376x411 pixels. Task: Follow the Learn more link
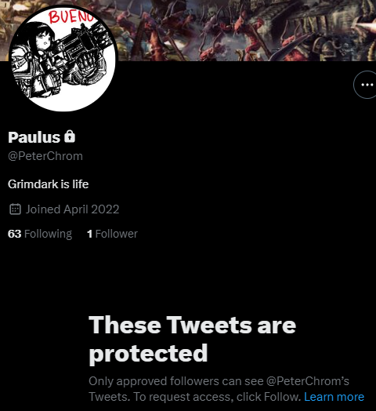point(334,397)
